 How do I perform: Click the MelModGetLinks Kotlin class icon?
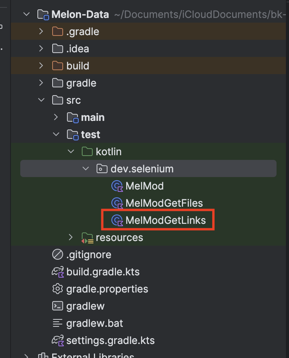tap(117, 220)
